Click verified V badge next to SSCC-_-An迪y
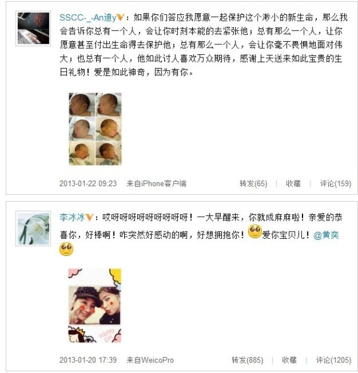The image size is (358, 373). (x=121, y=17)
